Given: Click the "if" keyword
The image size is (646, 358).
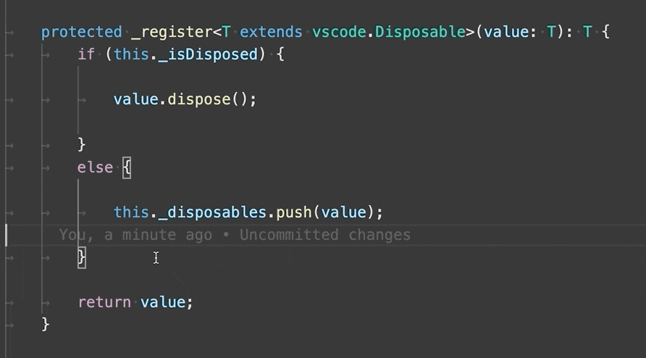Looking at the screenshot, I should [x=86, y=54].
